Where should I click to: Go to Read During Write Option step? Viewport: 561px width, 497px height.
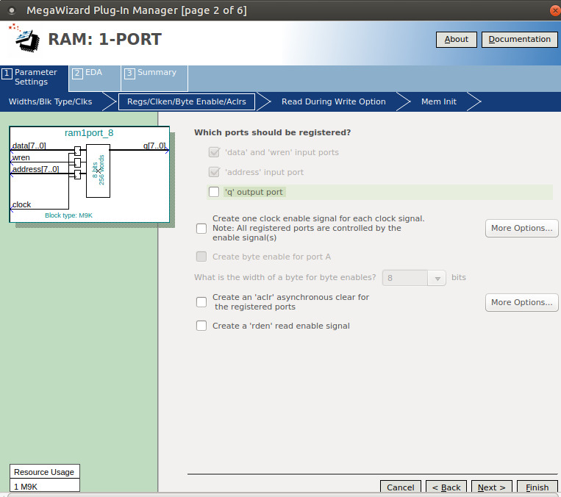coord(334,101)
